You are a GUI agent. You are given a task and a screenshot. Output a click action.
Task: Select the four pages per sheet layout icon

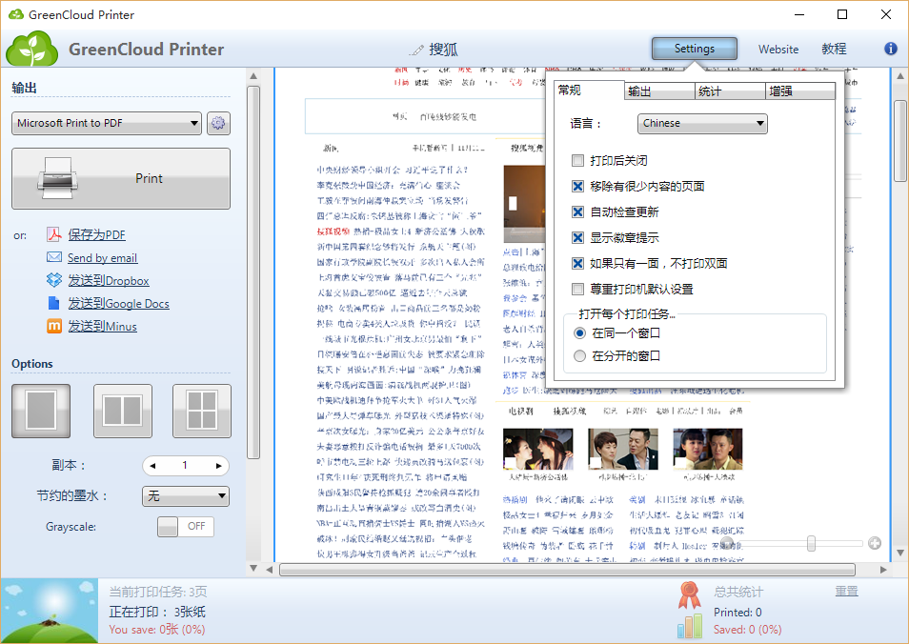pyautogui.click(x=202, y=411)
